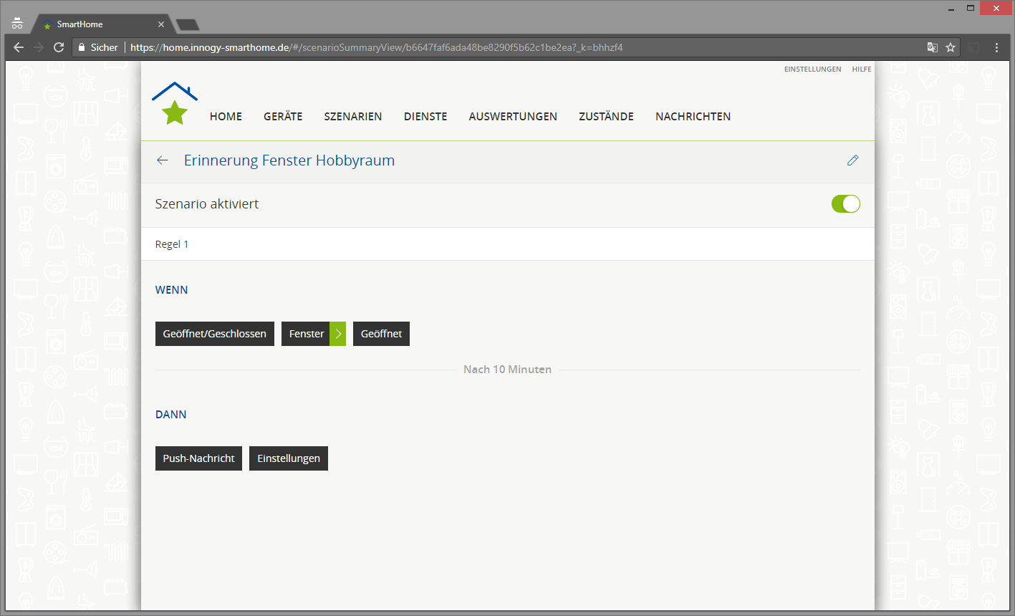The width and height of the screenshot is (1015, 616).
Task: Go back using the left arrow beside the scenario title
Action: (163, 160)
